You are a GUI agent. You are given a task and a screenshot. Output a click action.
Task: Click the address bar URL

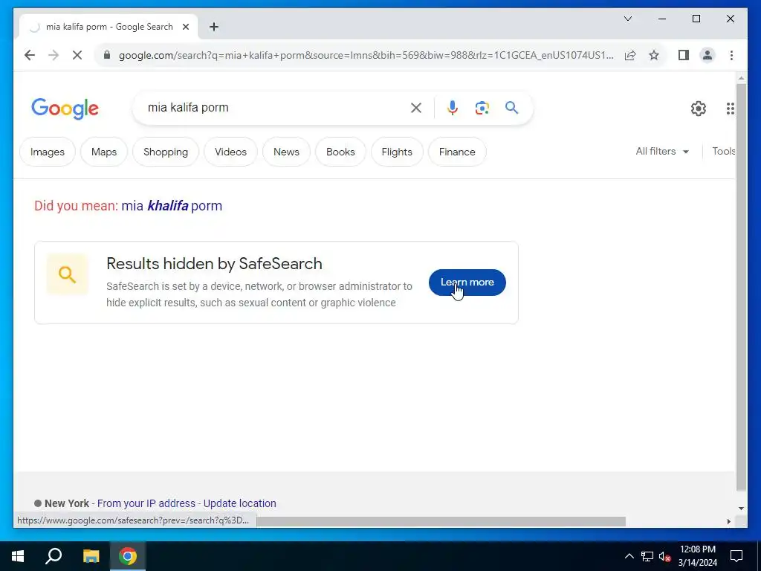click(x=366, y=55)
